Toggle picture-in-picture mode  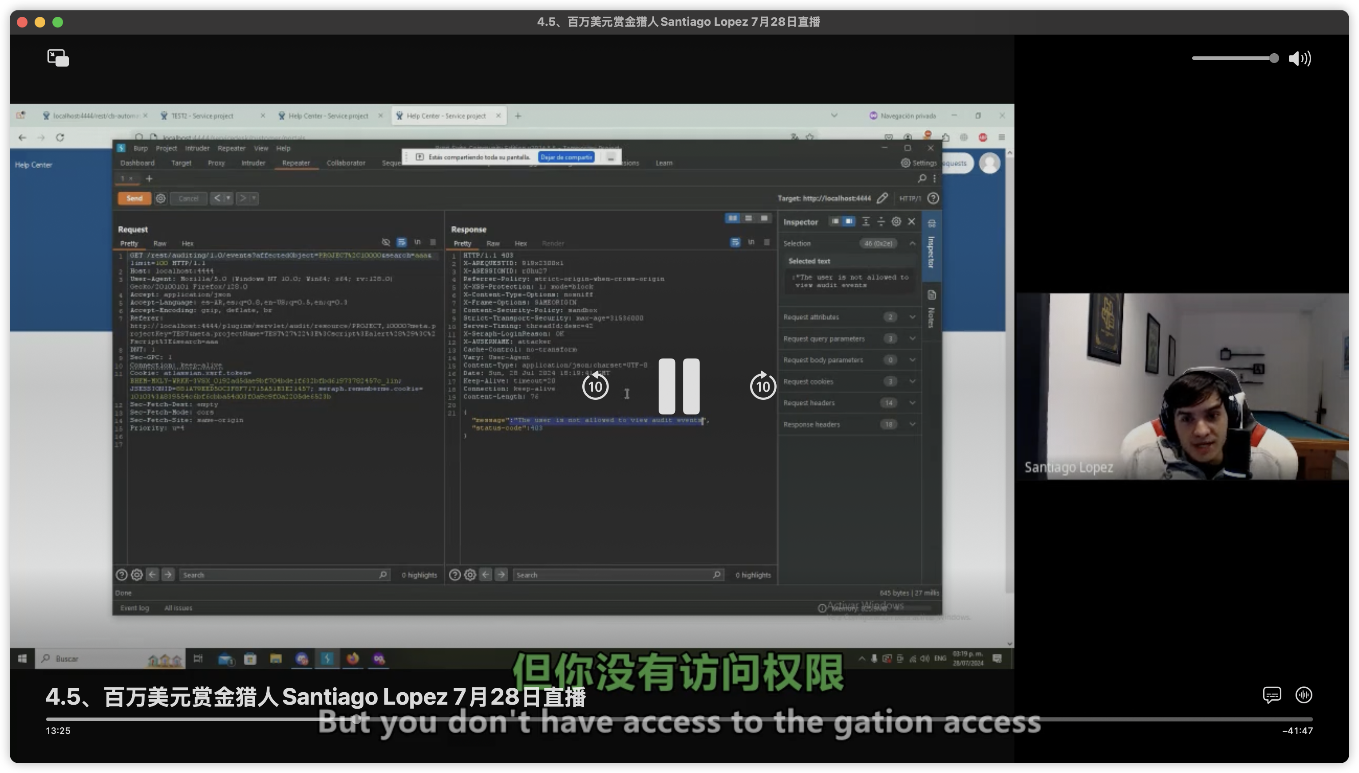[x=58, y=58]
